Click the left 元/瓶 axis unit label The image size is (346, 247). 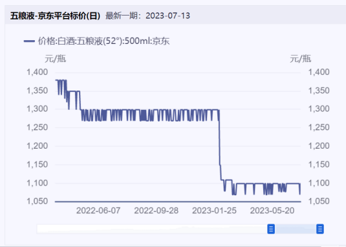coord(56,59)
